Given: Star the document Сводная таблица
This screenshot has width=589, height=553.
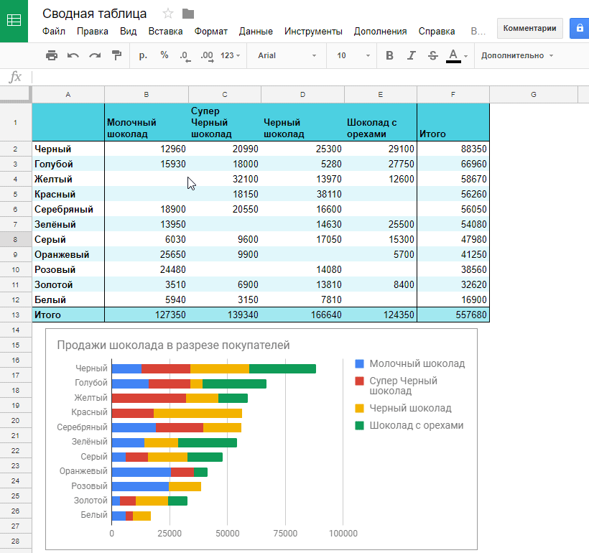Looking at the screenshot, I should coord(168,14).
